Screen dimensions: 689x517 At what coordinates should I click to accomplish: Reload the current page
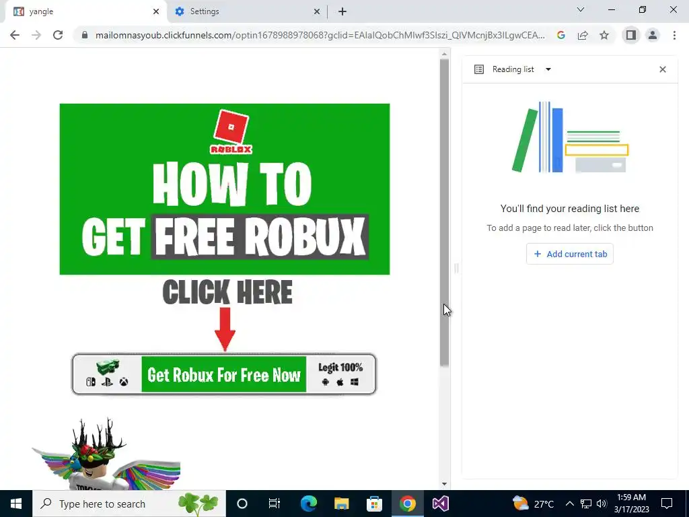[x=58, y=35]
